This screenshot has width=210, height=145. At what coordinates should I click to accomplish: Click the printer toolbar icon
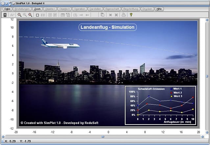click(x=124, y=15)
